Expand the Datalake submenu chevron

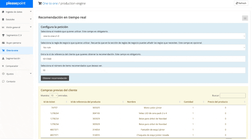pos(31,19)
